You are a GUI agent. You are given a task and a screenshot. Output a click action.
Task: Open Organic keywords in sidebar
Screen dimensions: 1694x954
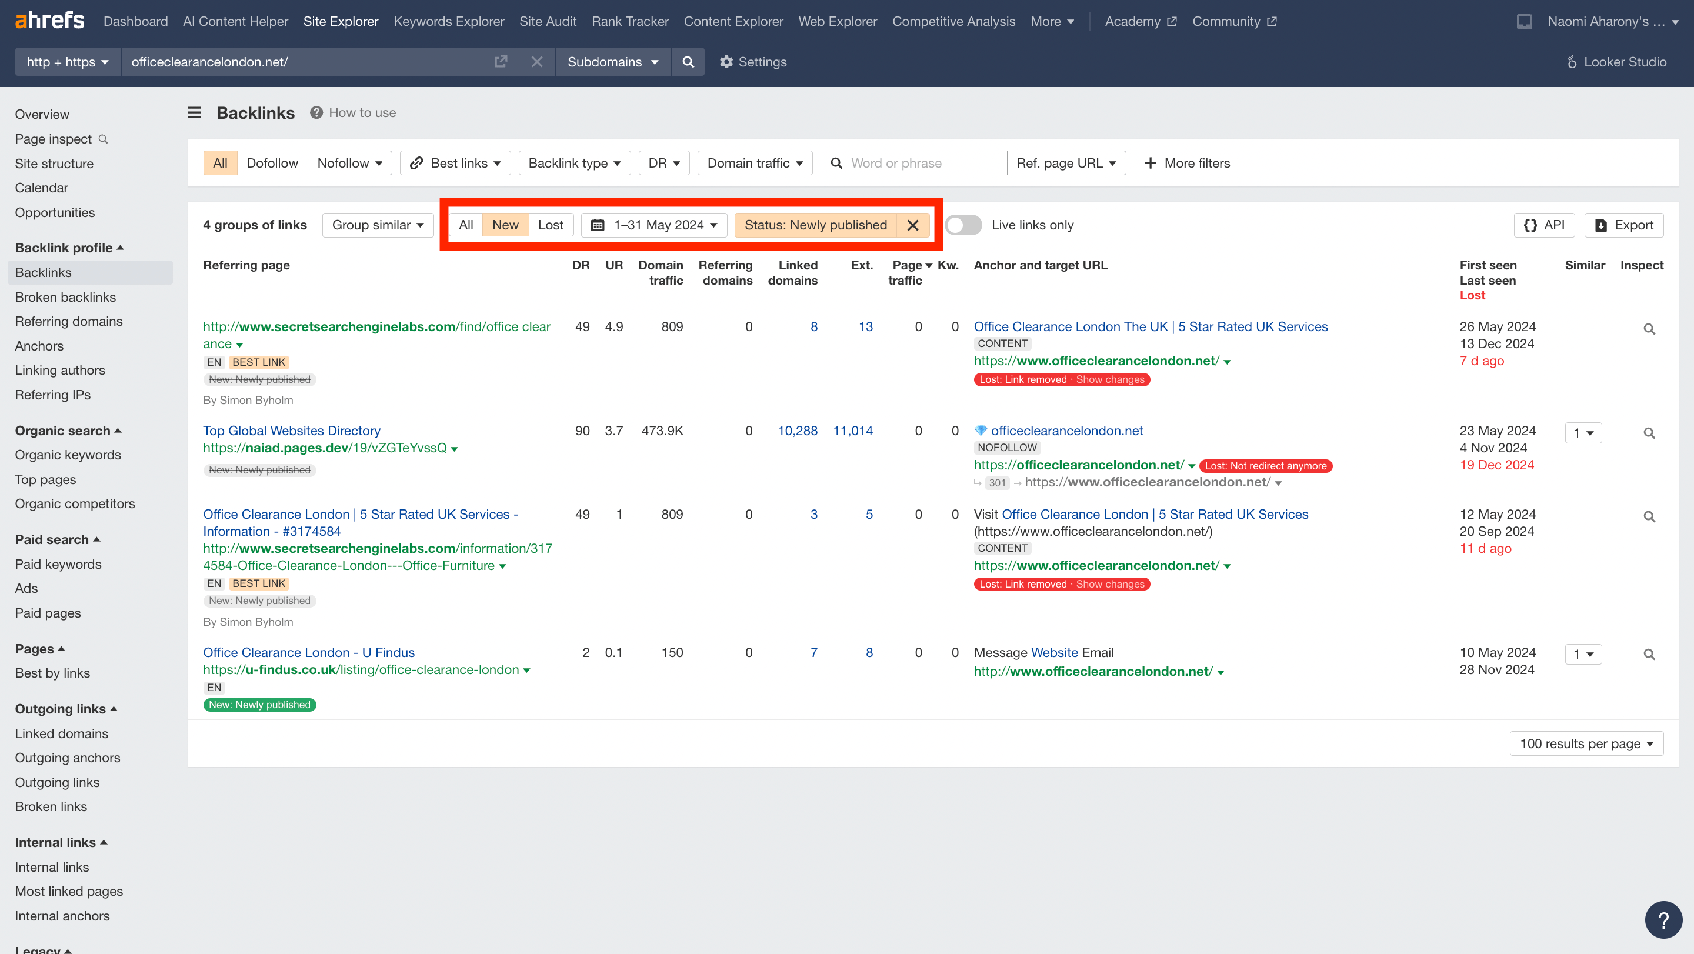click(68, 455)
